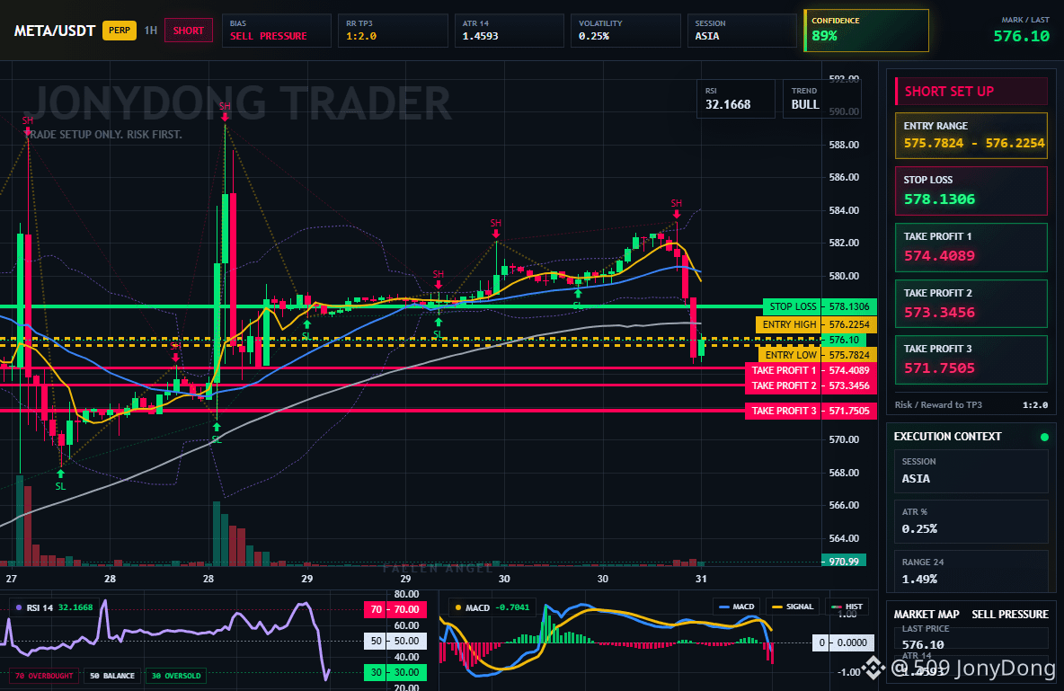Toggle the 50 Balance legend chip
This screenshot has height=691, width=1064.
112,676
